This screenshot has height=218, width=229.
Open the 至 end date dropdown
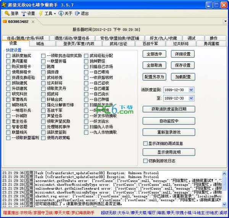[191, 98]
